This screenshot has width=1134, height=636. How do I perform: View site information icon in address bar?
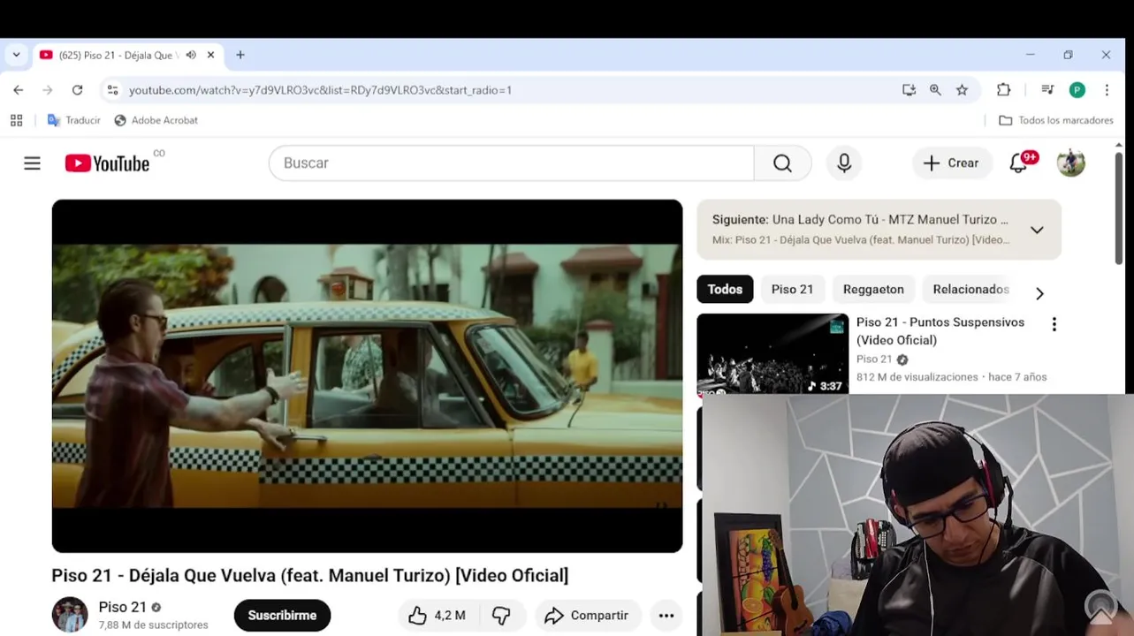112,90
